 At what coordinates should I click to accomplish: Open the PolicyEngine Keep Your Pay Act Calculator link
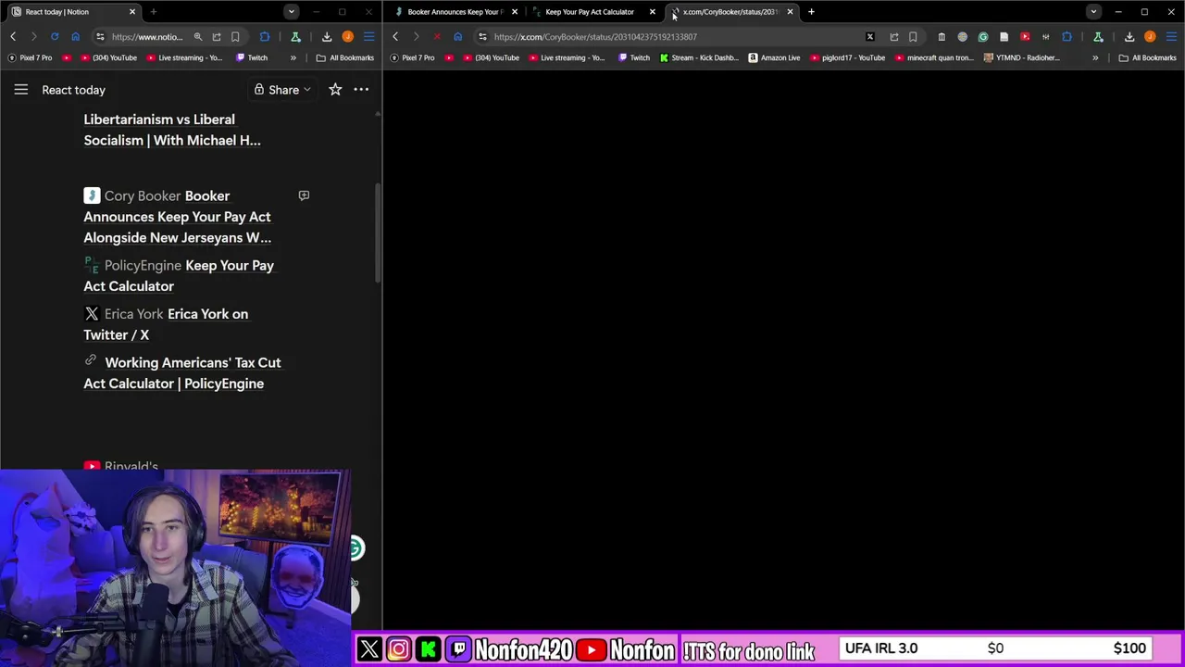tap(179, 275)
